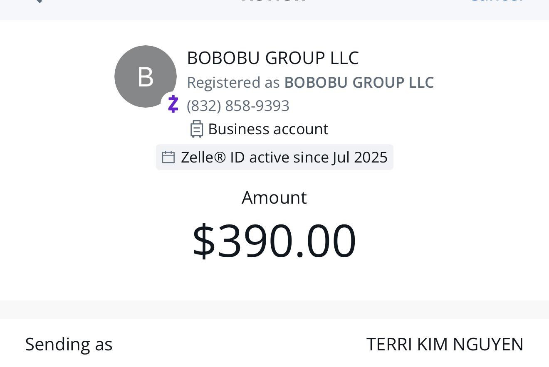Tap the phone number (832) 858-9393

238,106
